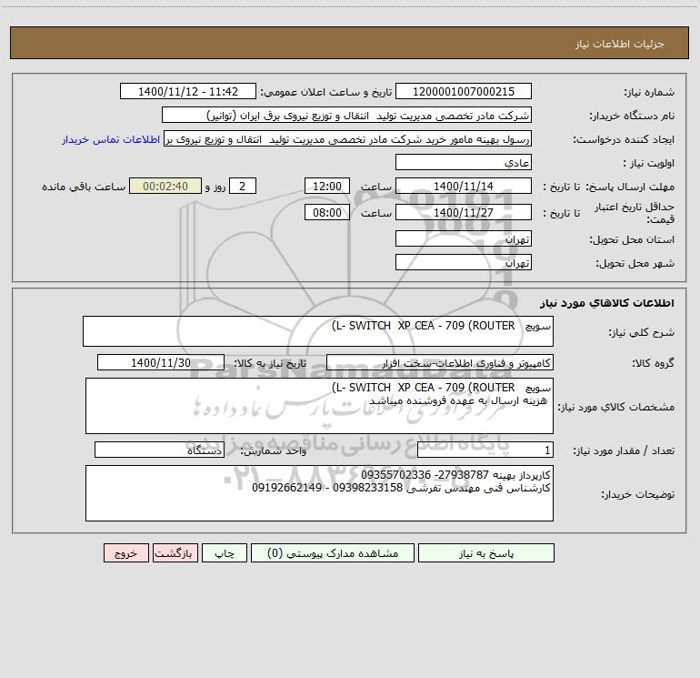Screen dimensions: 700x678
Task: Click the text ساعت باقی مانده
Action: (84, 187)
